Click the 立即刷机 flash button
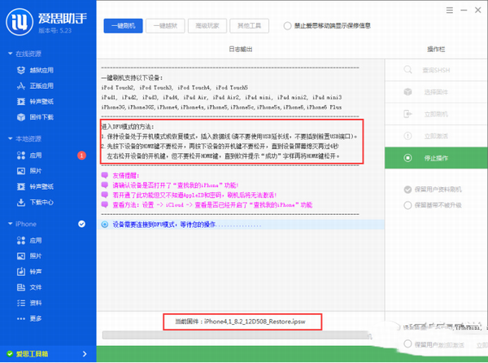 click(x=436, y=114)
